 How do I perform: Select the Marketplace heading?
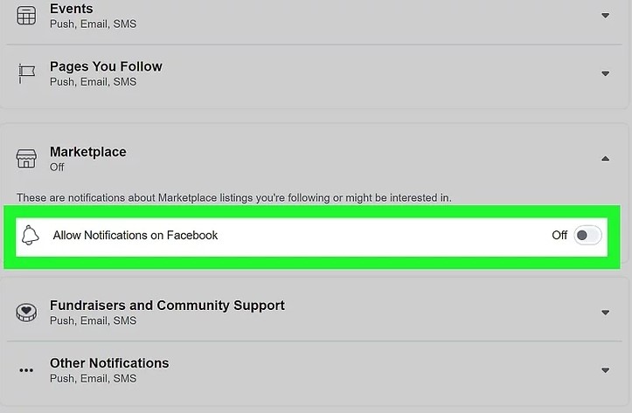(x=88, y=152)
